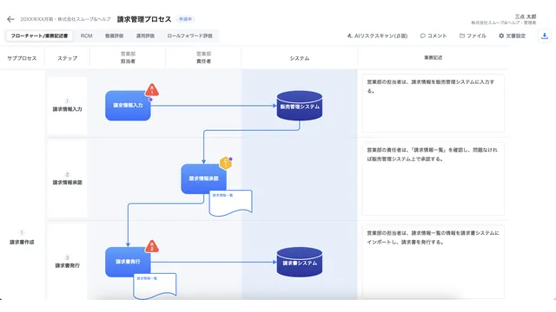
Task: Click the 請求情報一覧 document under 請求情報承認
Action: 231,203
